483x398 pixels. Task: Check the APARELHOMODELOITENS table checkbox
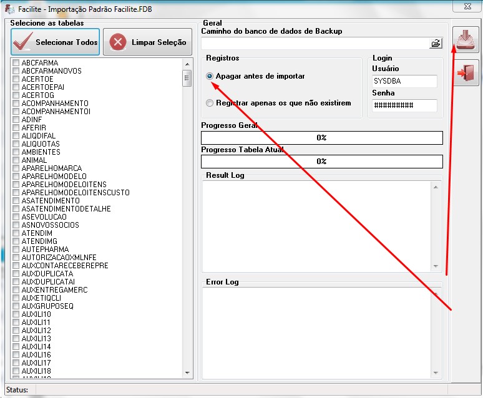(x=16, y=185)
